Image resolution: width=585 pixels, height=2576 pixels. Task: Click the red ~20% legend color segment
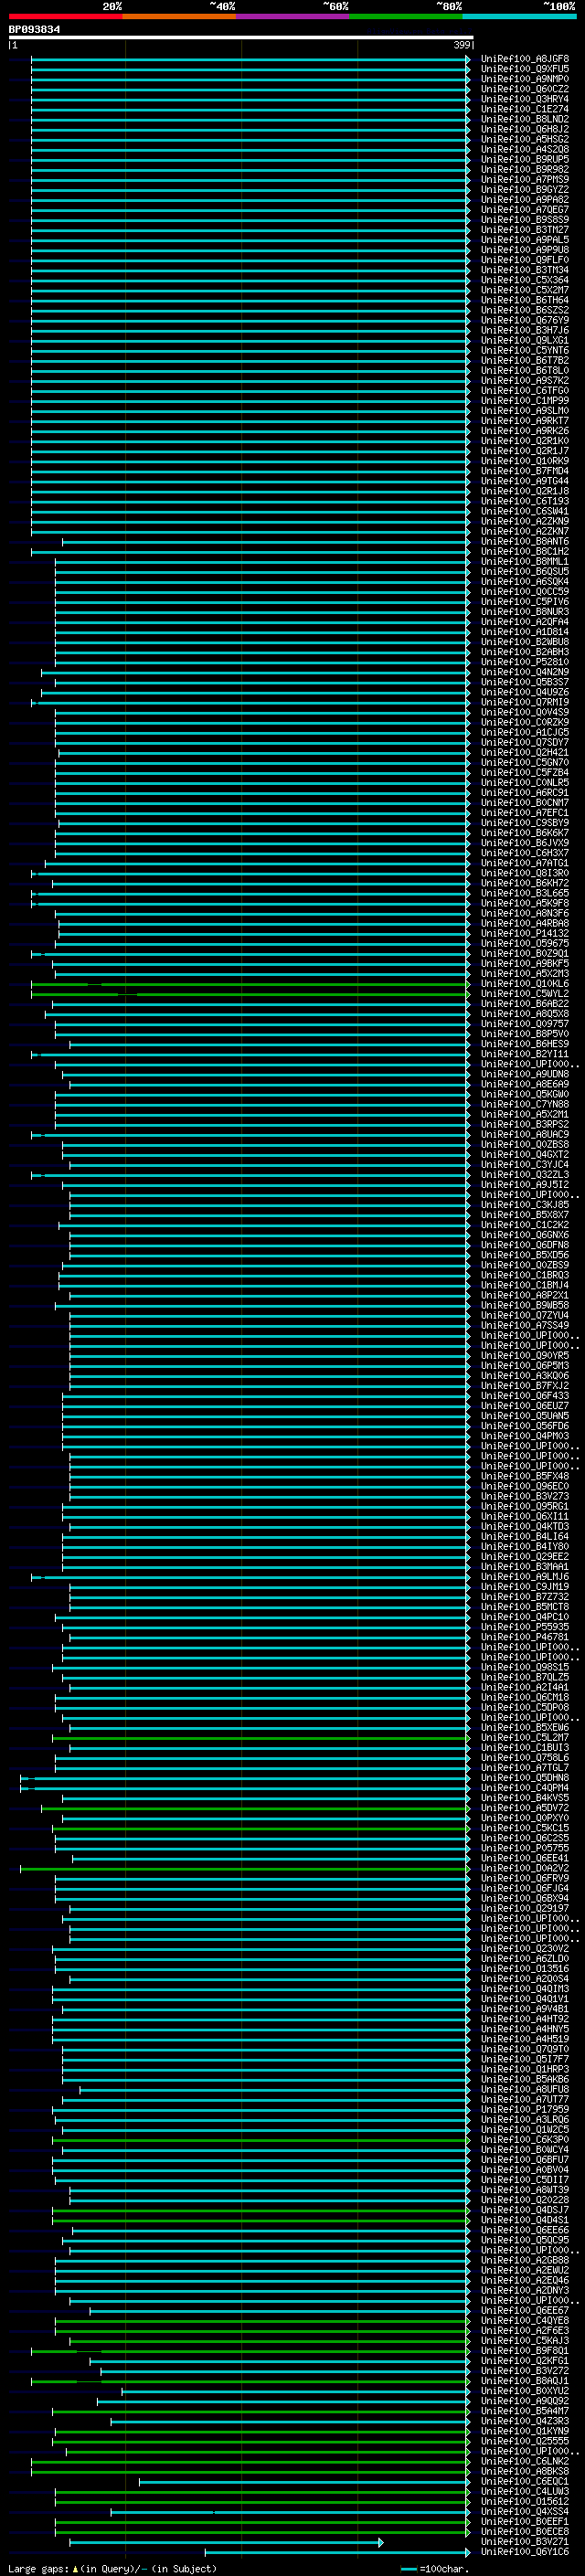coord(65,16)
